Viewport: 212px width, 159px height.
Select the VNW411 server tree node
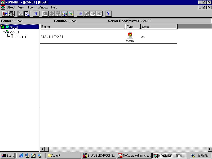[x=20, y=37]
